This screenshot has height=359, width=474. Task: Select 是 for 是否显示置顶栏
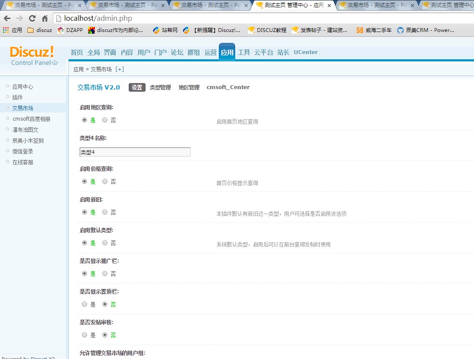point(84,305)
